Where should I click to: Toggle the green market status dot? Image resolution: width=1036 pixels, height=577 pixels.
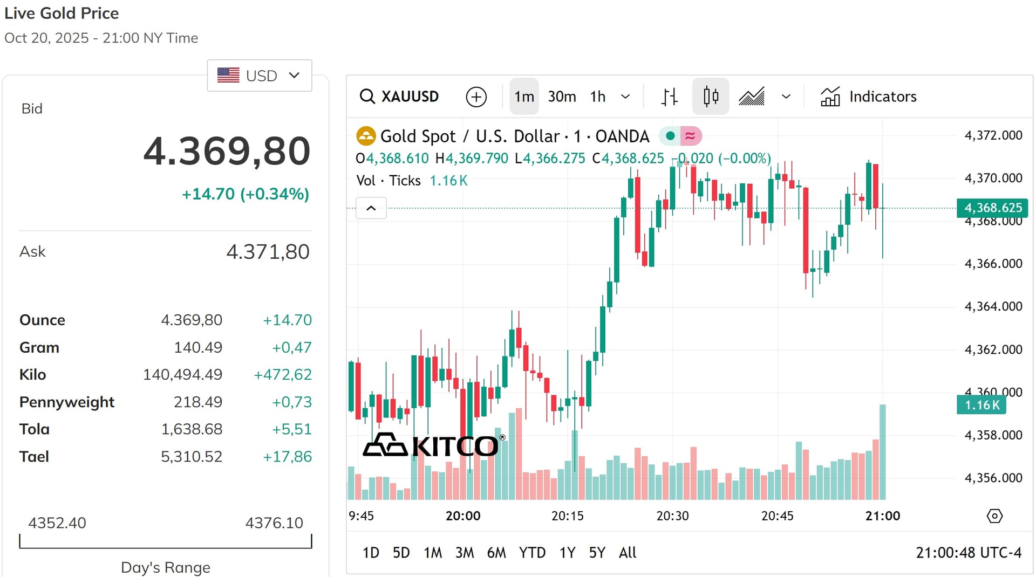(670, 136)
